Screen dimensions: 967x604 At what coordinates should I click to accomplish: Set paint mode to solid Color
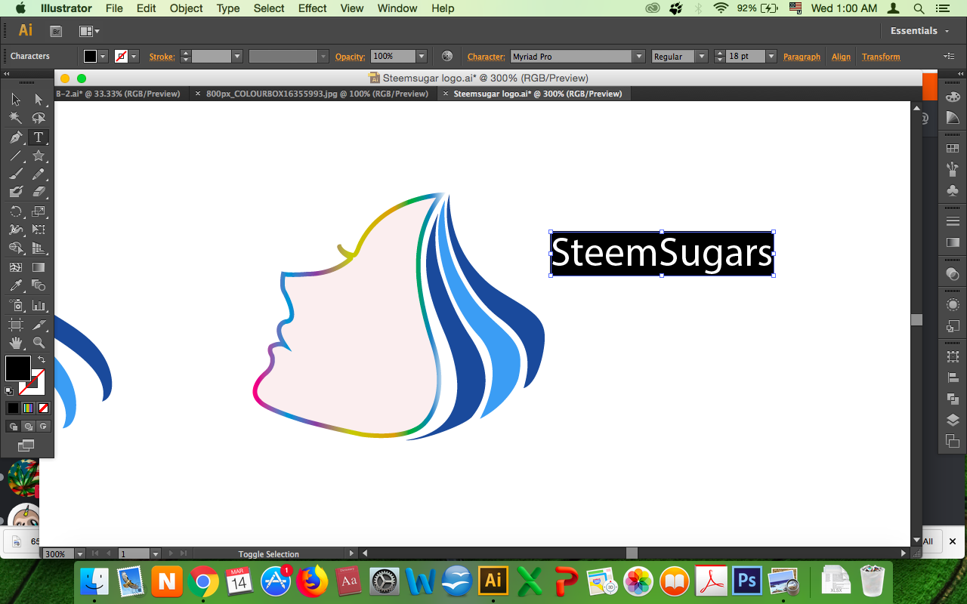tap(13, 408)
